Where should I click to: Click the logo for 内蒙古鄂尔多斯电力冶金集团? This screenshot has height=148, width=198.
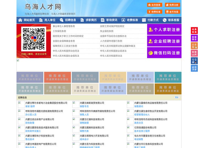[x=21, y=104]
